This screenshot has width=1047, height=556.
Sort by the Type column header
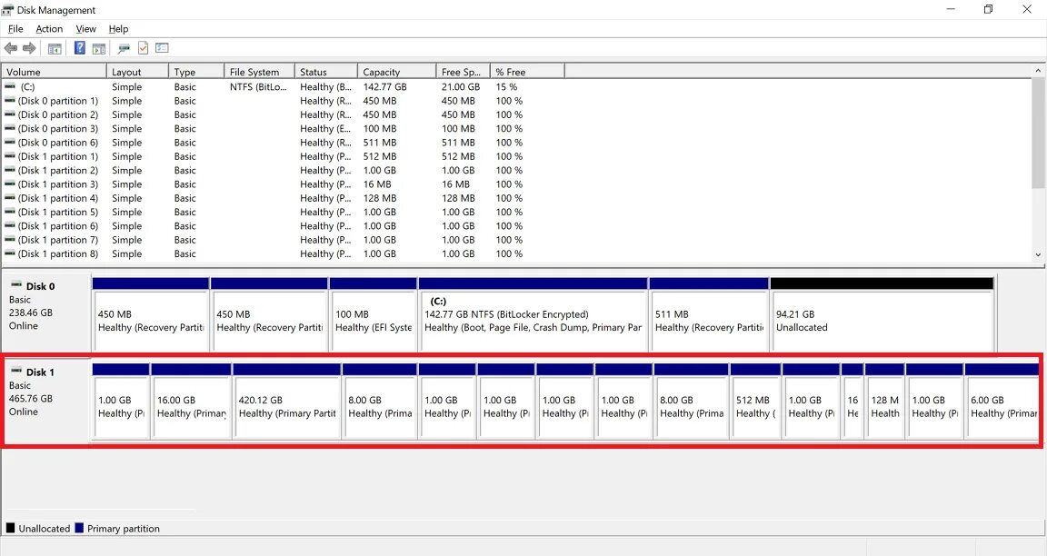[x=196, y=72]
